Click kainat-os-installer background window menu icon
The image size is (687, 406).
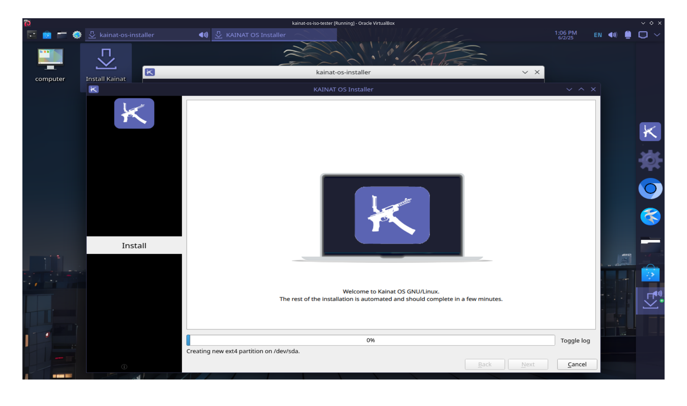[x=150, y=72]
